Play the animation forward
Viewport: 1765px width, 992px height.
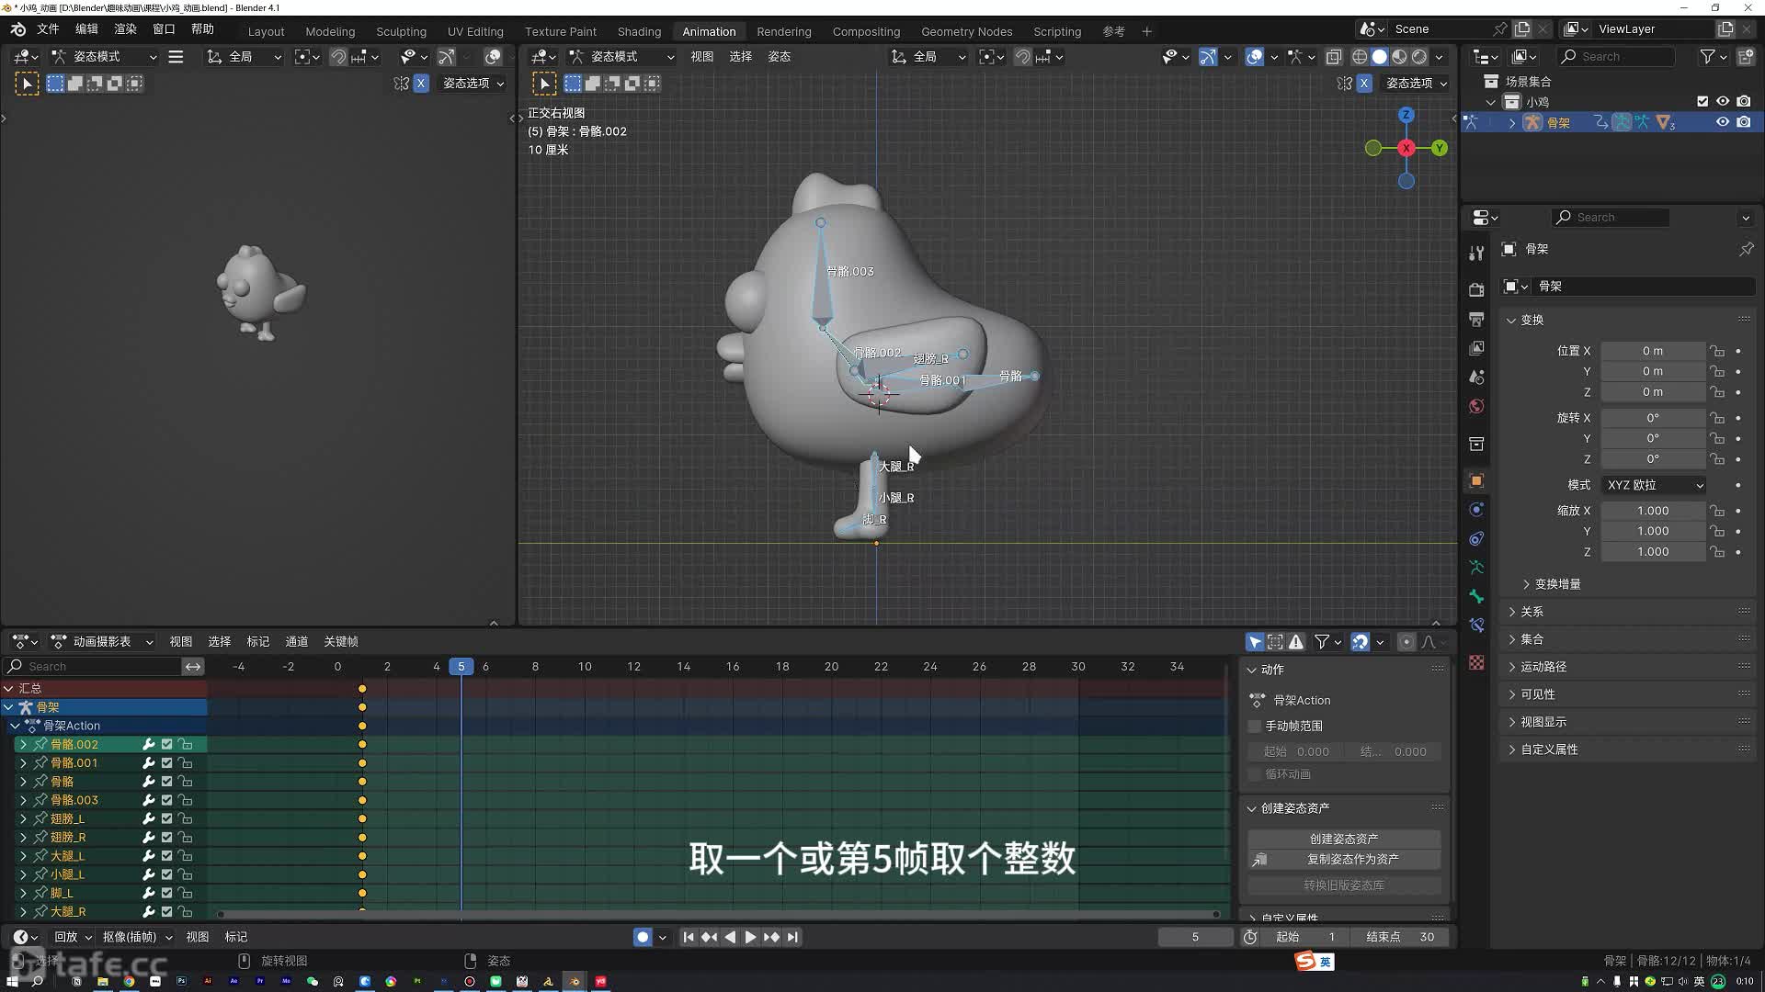[750, 937]
